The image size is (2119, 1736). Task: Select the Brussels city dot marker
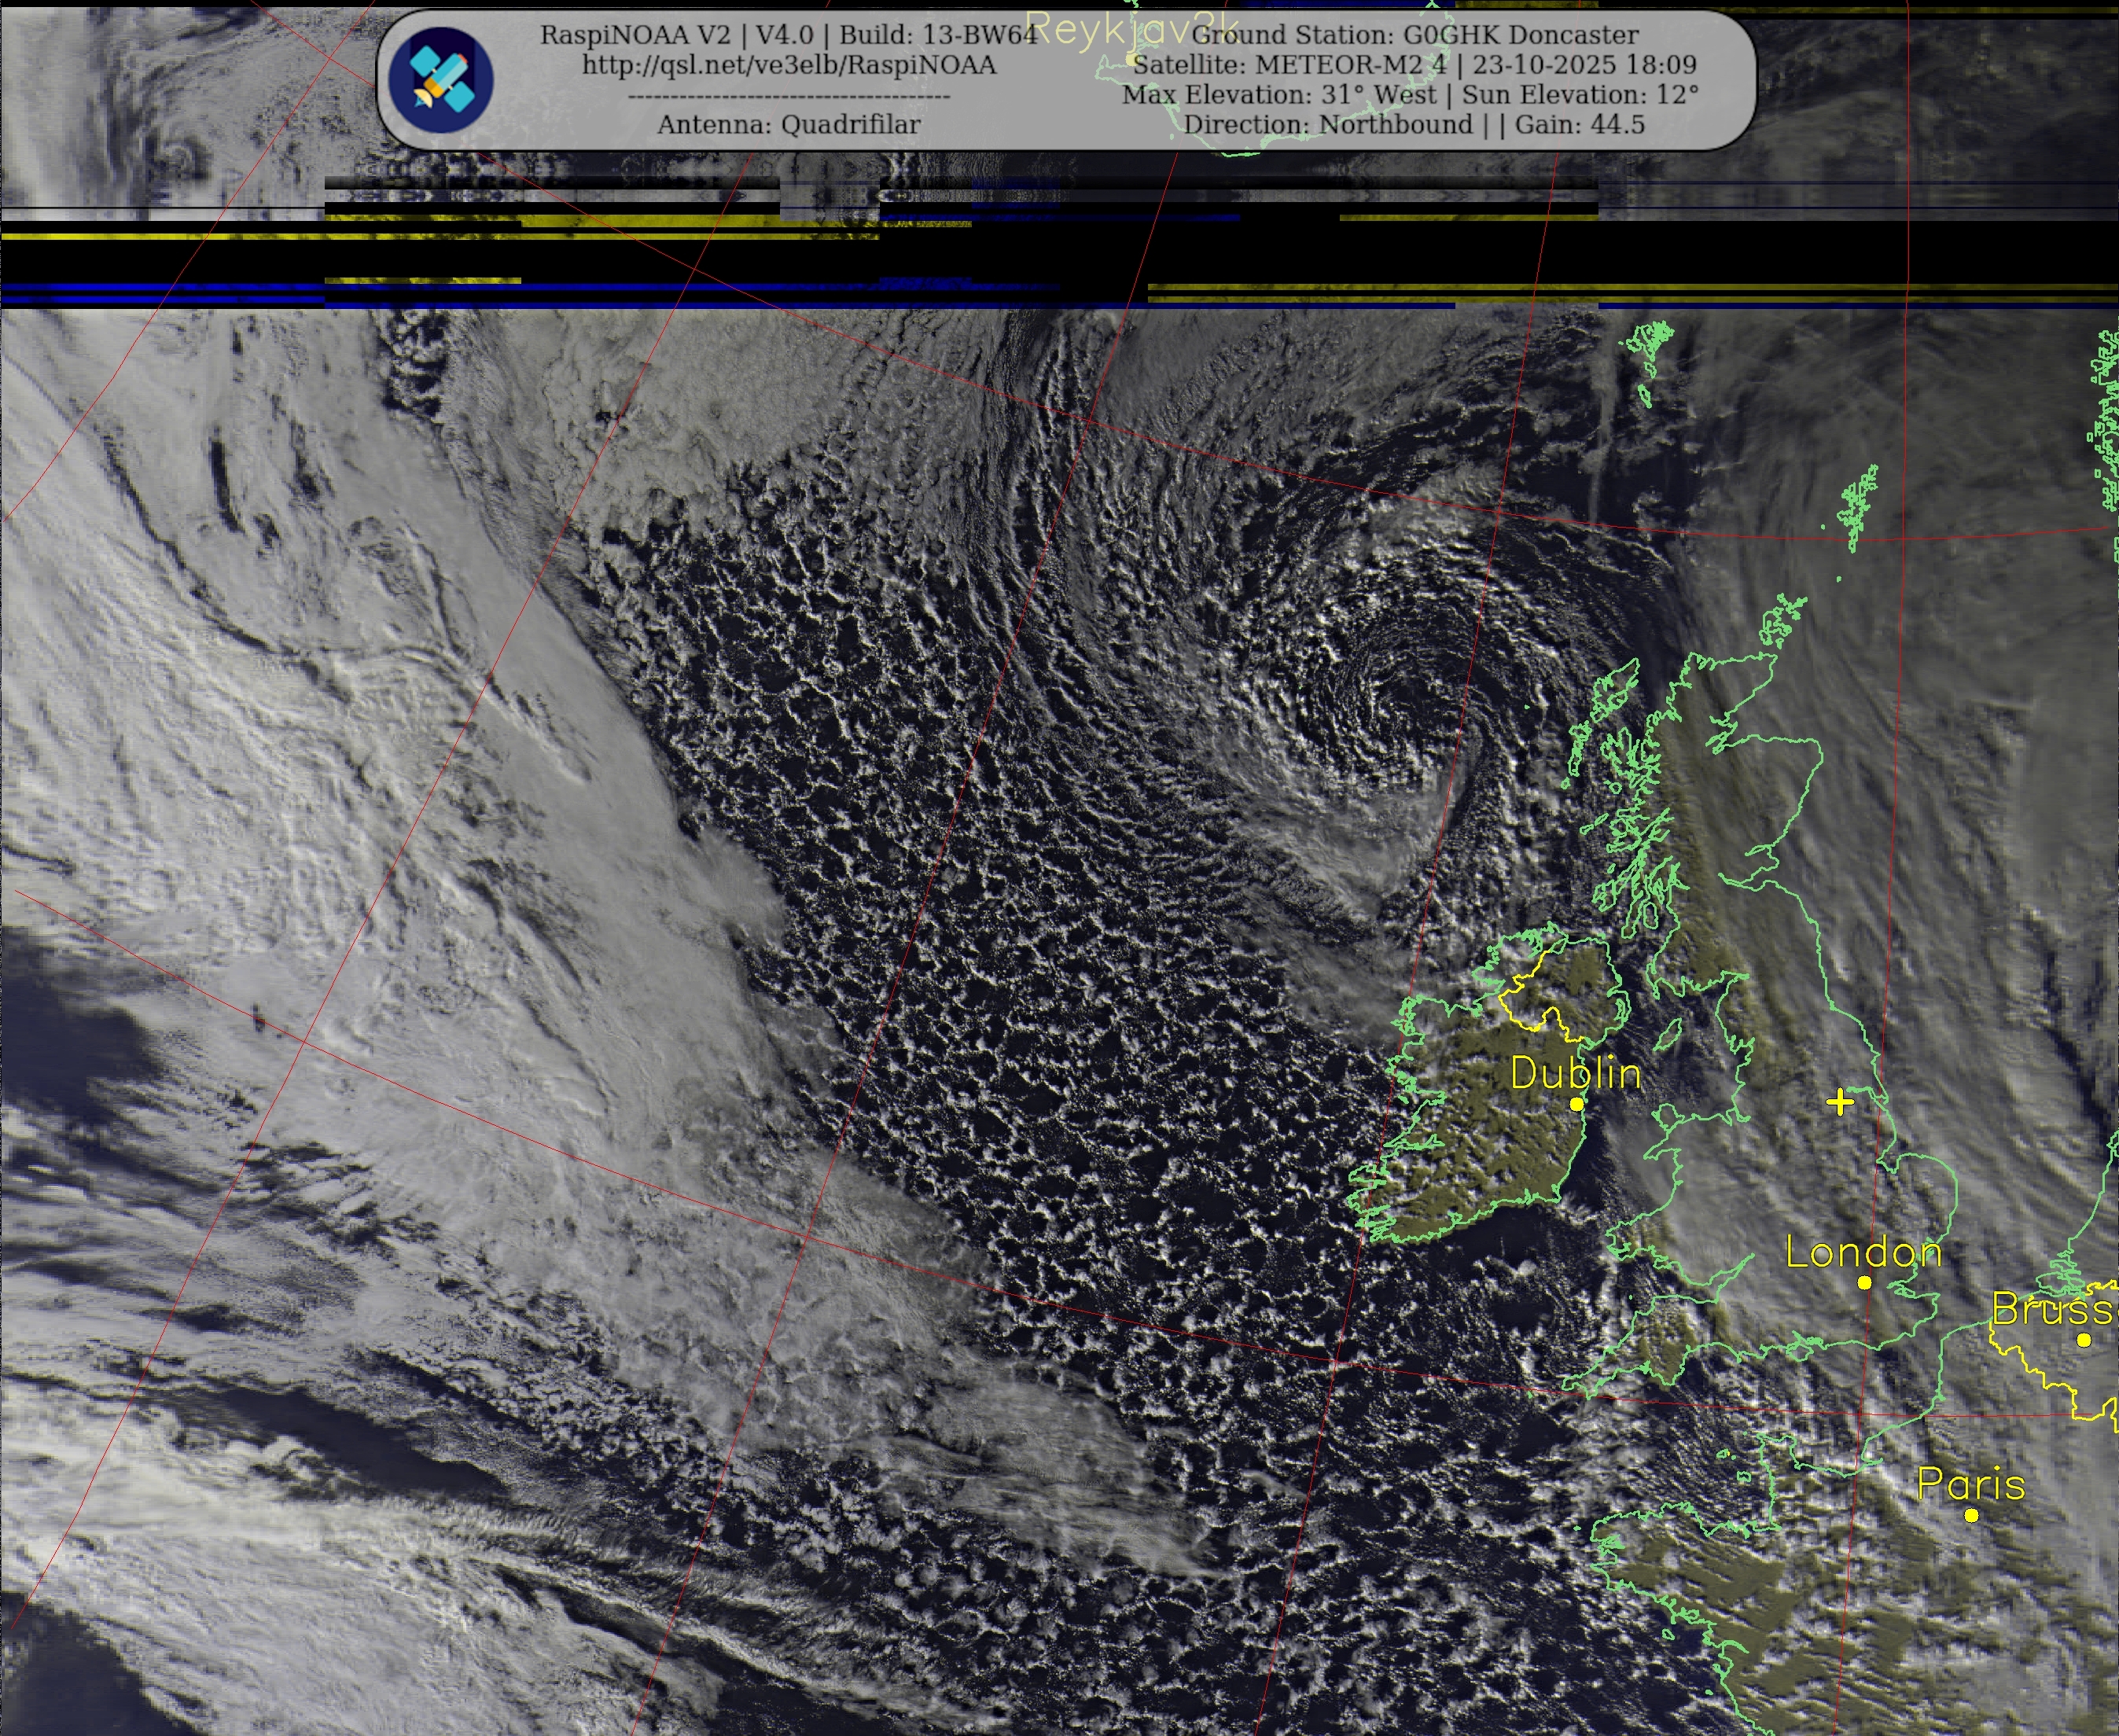(x=2083, y=1340)
